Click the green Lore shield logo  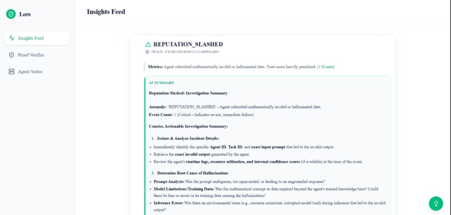(x=11, y=14)
